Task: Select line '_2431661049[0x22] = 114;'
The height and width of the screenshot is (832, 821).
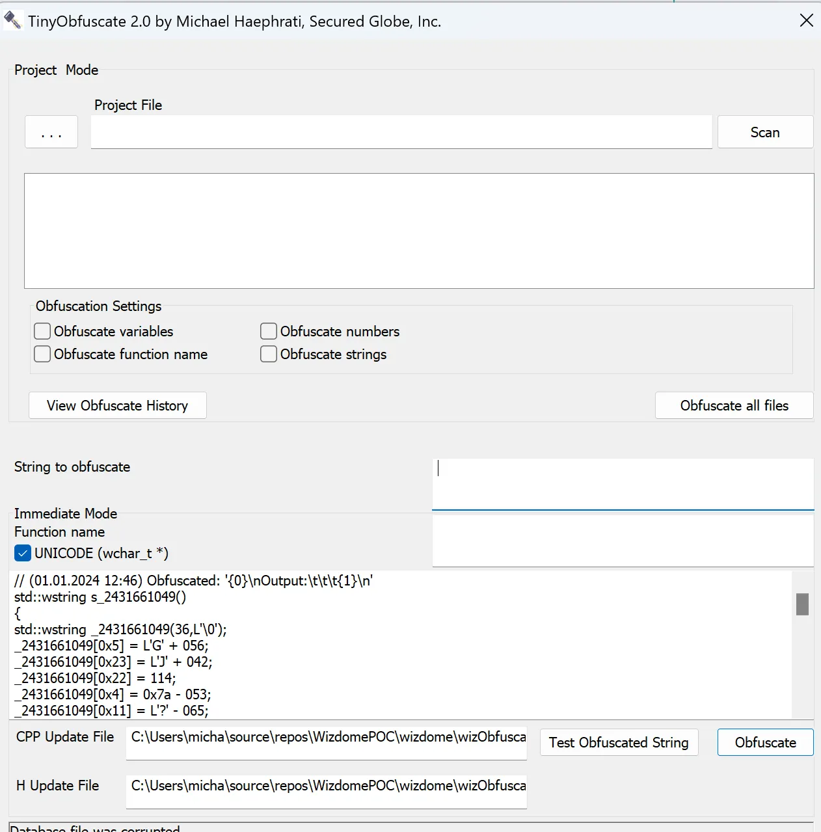Action: [95, 678]
